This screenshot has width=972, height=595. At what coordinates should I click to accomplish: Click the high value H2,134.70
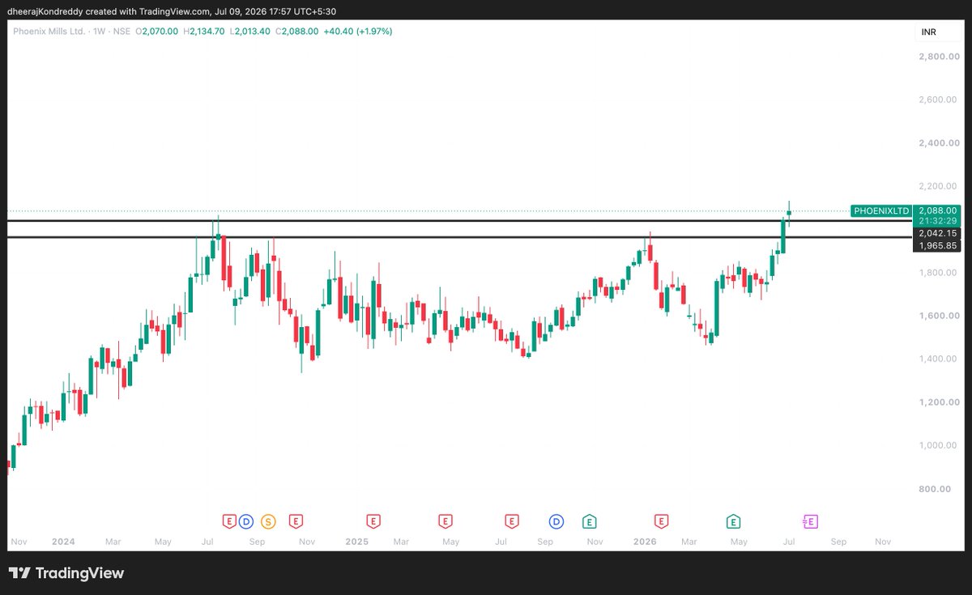(204, 31)
